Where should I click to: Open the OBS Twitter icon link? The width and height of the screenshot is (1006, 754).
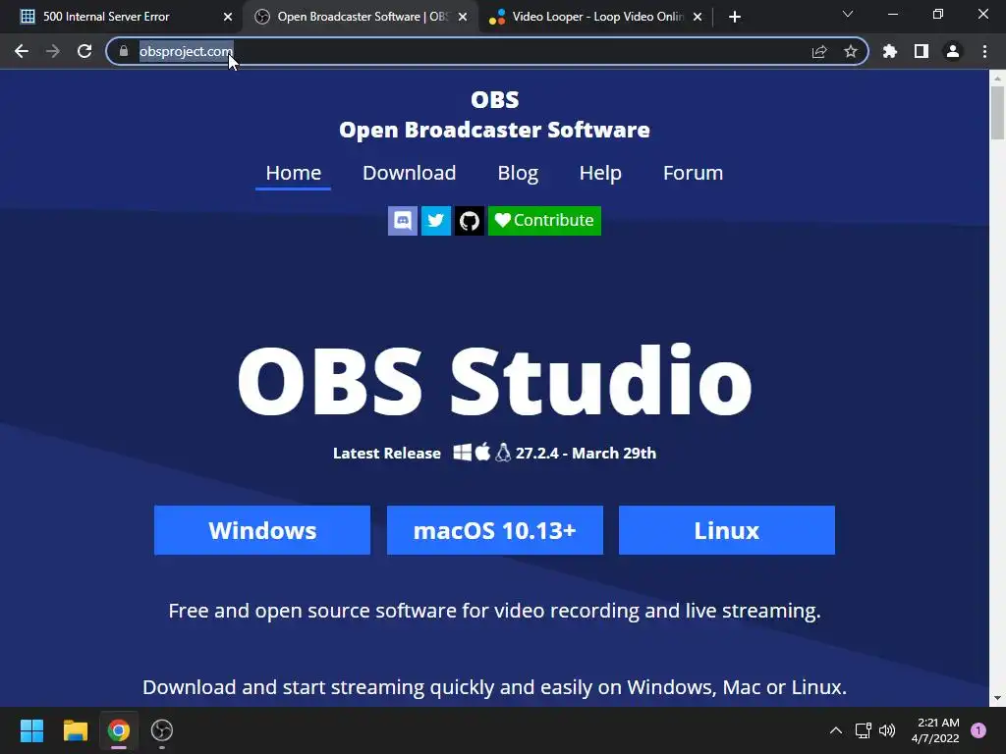click(x=435, y=221)
